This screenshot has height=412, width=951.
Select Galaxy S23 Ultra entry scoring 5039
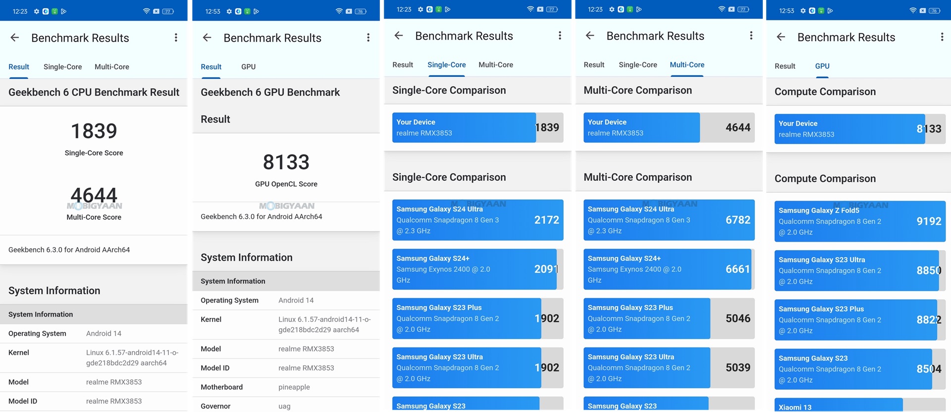click(x=669, y=367)
